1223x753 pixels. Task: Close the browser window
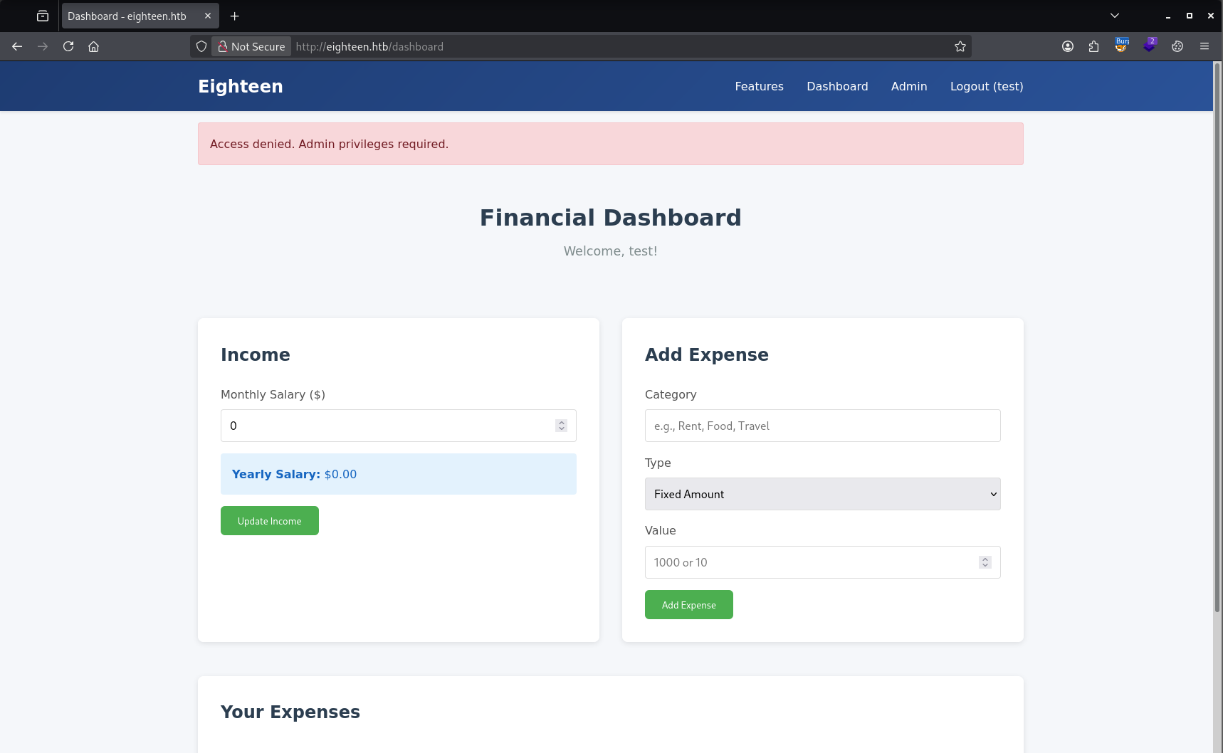(x=1211, y=16)
